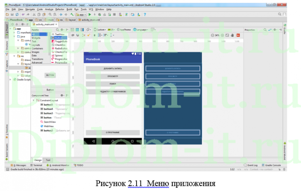Zoom out the layout design view

coord(213,35)
